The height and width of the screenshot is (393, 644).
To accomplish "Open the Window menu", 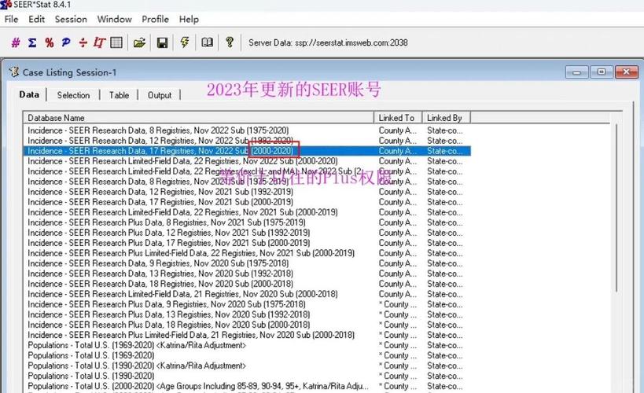I will coord(114,20).
